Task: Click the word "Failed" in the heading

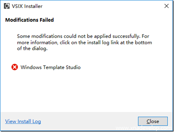Action: [x=46, y=20]
